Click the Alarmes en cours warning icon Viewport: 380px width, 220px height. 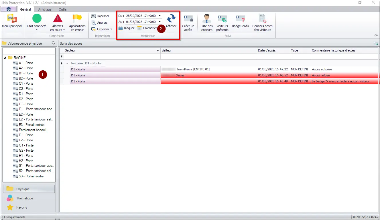[x=58, y=19]
